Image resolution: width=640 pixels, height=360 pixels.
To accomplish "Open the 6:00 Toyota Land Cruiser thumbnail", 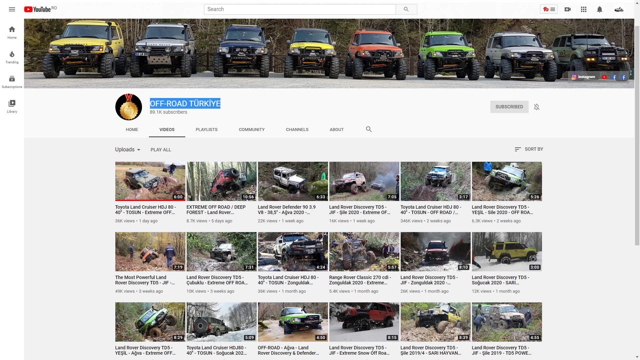I will pyautogui.click(x=150, y=181).
